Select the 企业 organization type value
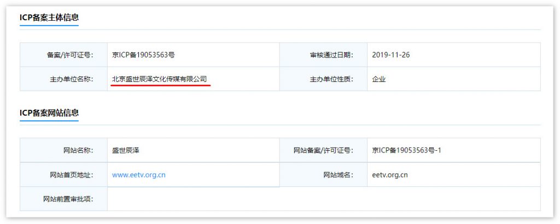 pyautogui.click(x=379, y=79)
